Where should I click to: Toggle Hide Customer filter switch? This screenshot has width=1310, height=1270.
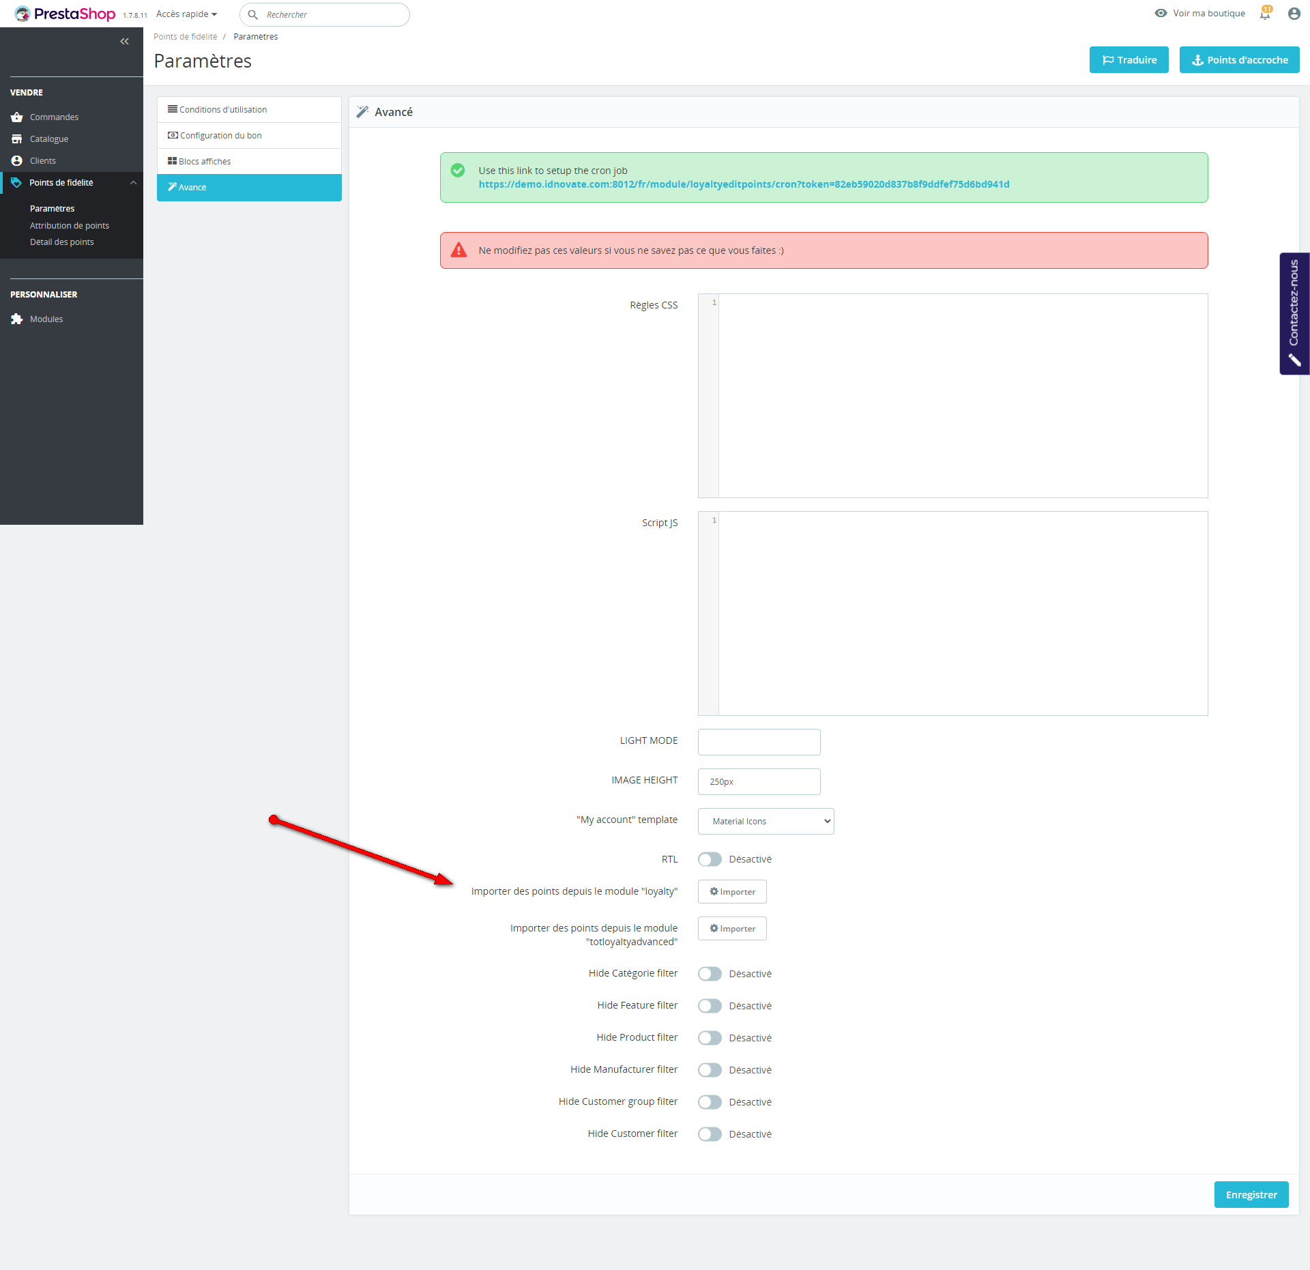point(710,1134)
